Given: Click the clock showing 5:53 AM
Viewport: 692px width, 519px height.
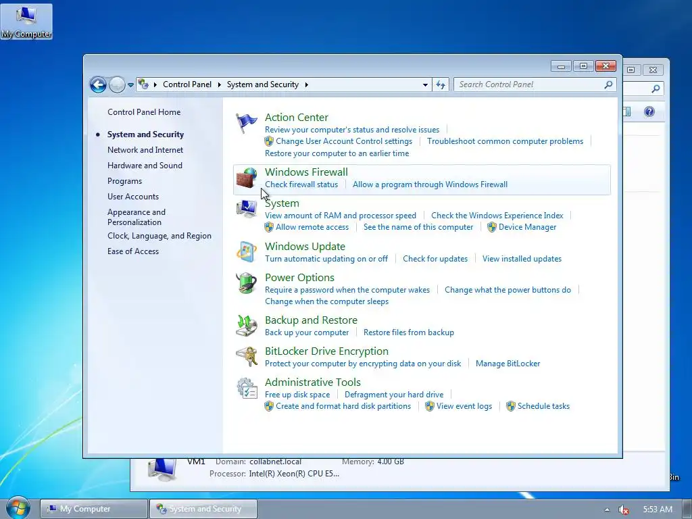Looking at the screenshot, I should point(658,510).
